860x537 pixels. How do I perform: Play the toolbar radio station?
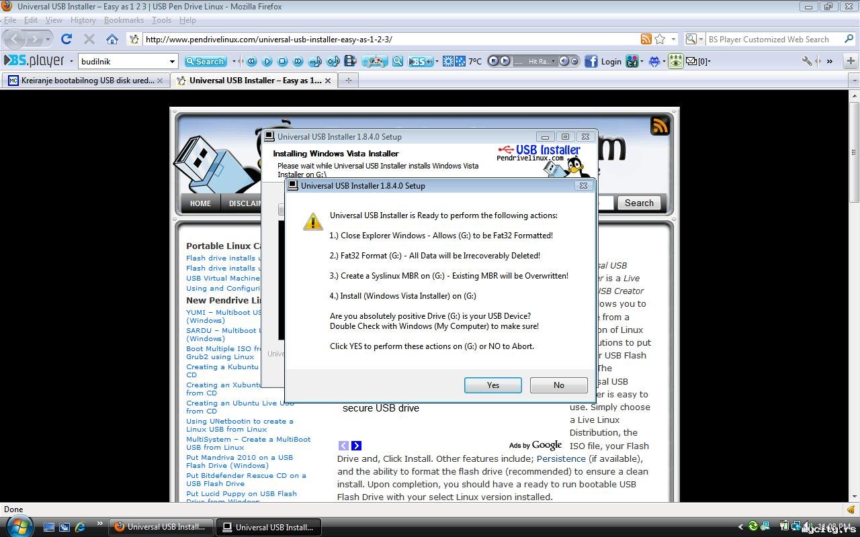[505, 61]
